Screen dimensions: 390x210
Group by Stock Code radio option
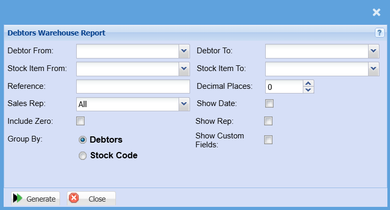coord(82,155)
